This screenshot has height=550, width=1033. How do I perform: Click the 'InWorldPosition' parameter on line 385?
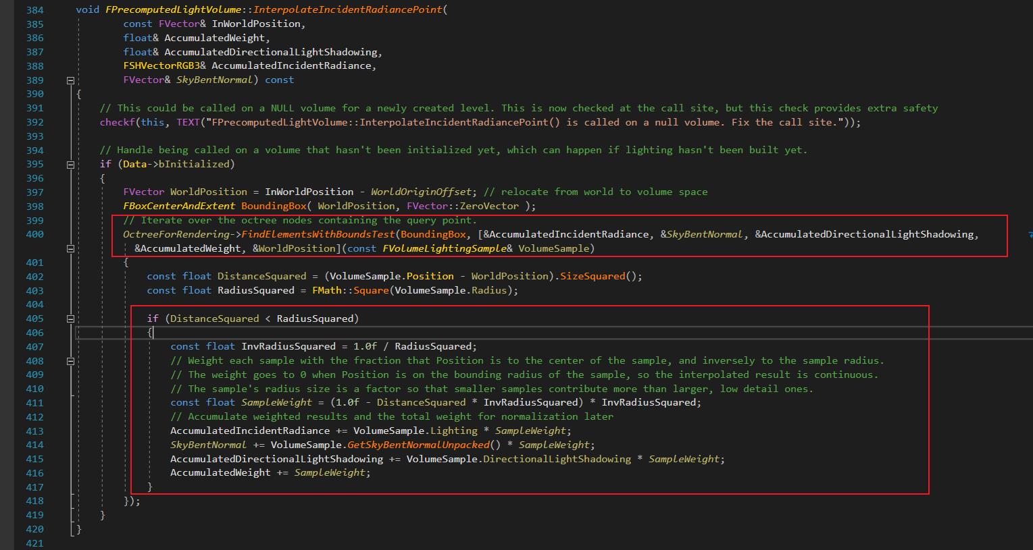[x=256, y=24]
